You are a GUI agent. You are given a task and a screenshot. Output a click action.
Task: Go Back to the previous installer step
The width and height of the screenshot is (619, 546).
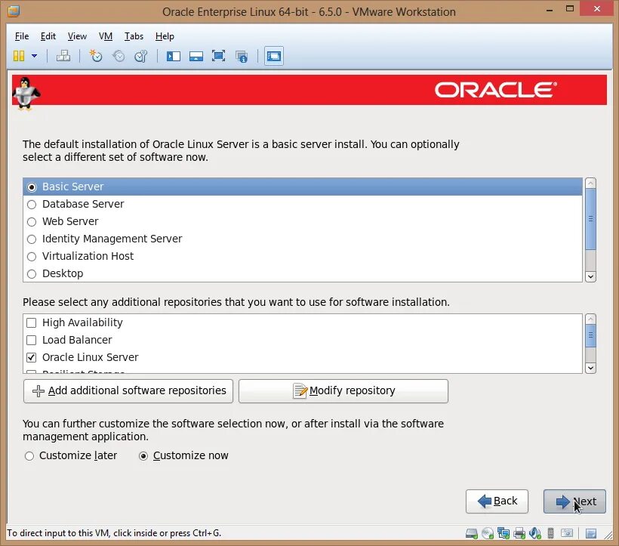[x=497, y=501]
